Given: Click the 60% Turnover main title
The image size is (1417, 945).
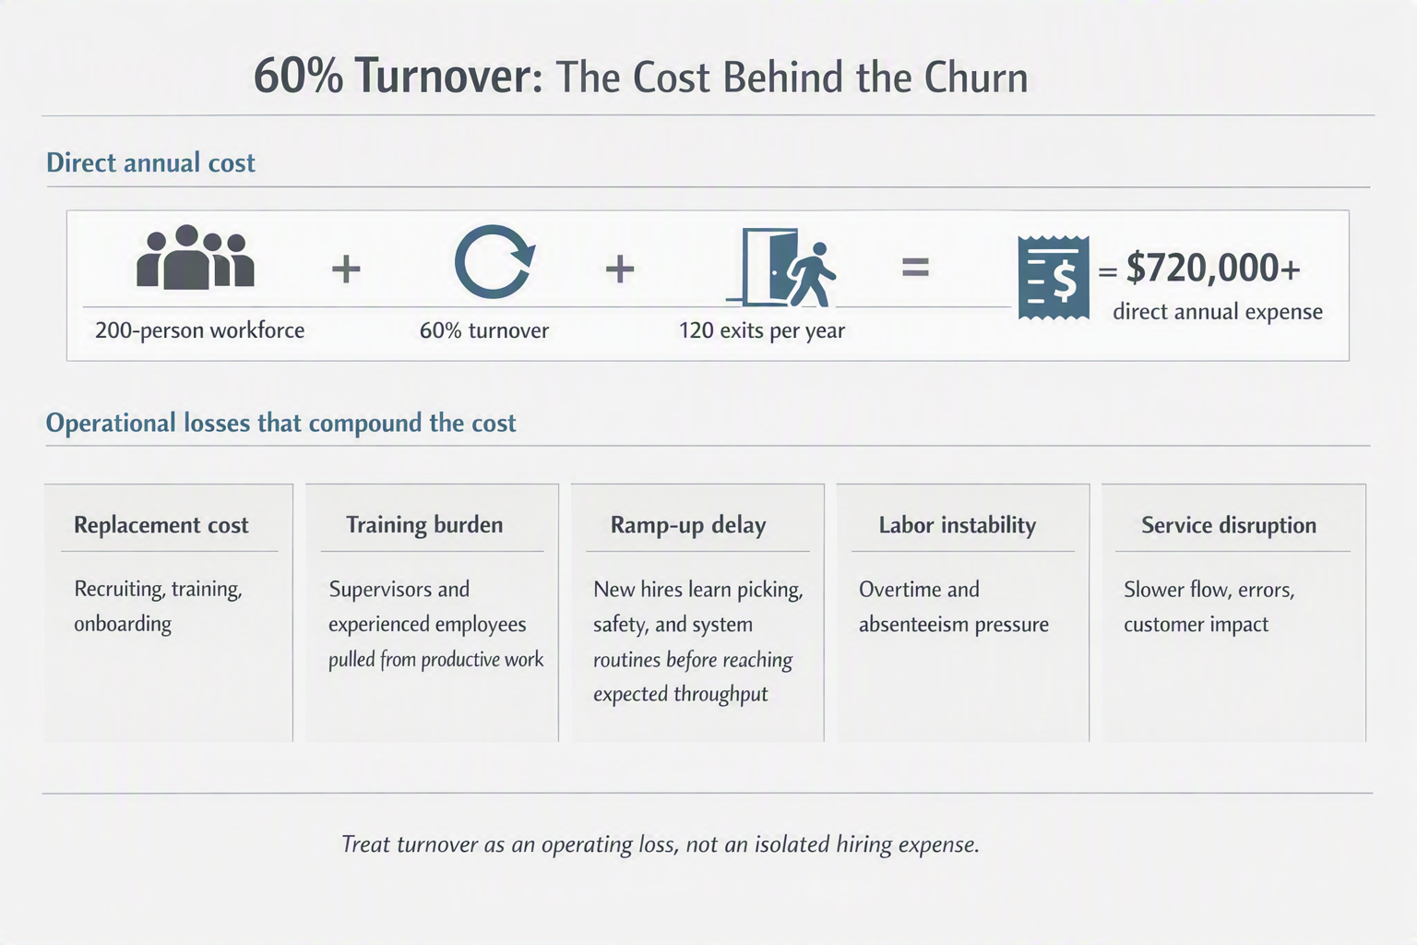Looking at the screenshot, I should click(x=640, y=76).
